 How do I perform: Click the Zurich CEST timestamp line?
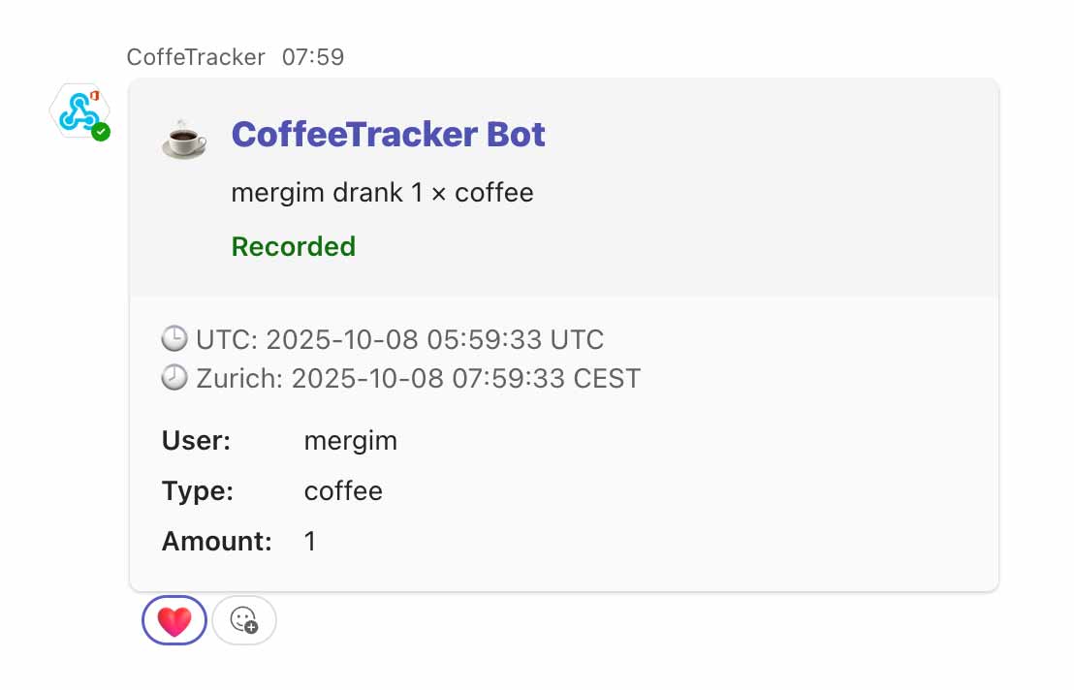[418, 378]
